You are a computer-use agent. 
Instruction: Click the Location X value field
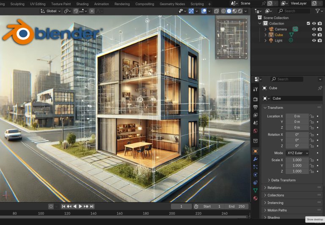pyautogui.click(x=297, y=116)
